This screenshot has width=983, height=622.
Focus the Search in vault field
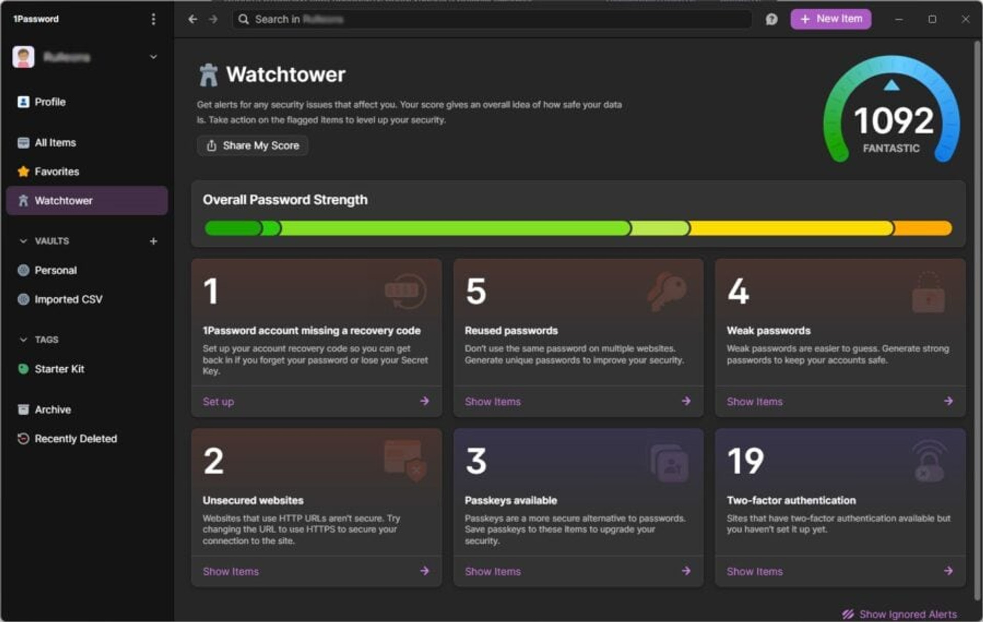tap(492, 19)
